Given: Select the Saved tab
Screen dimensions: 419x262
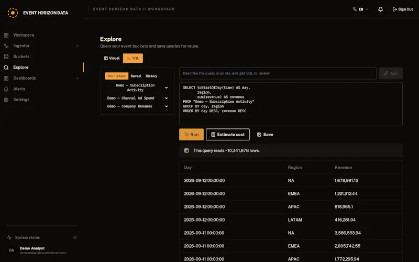Looking at the screenshot, I should pos(136,76).
